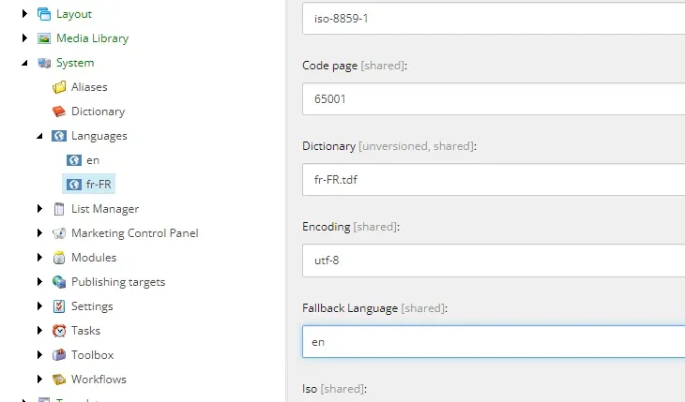Image resolution: width=685 pixels, height=402 pixels.
Task: Expand the Workflows node
Action: 39,380
